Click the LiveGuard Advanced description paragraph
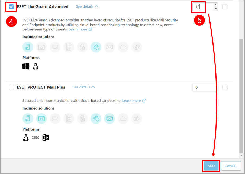245x174 pixels. (100, 25)
